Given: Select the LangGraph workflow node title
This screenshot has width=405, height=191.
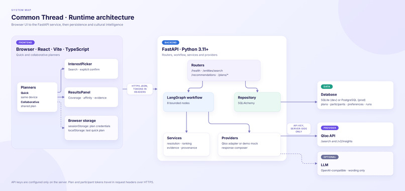Looking at the screenshot, I should point(184,98).
